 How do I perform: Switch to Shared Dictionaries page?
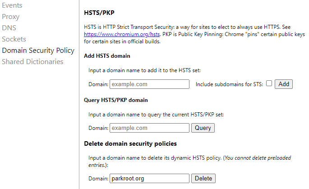(32, 62)
